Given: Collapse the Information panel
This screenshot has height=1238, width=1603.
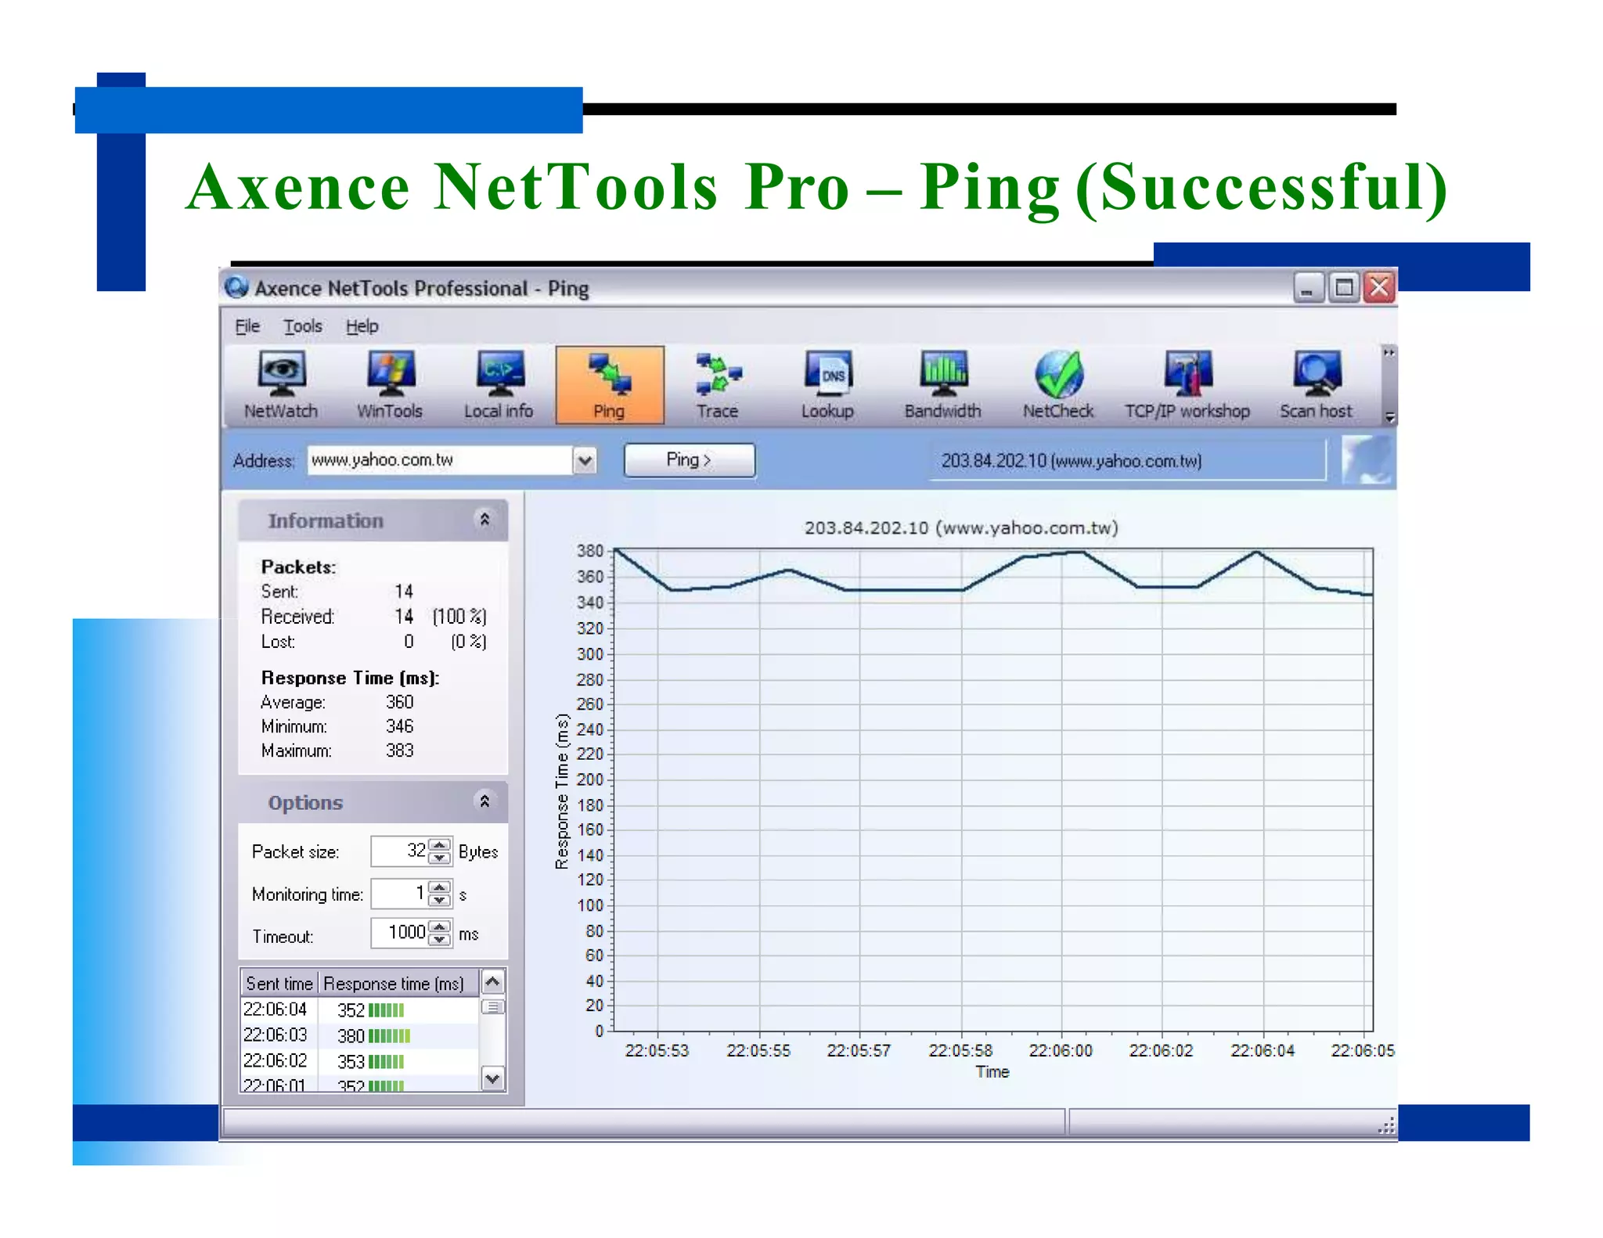Looking at the screenshot, I should (485, 519).
